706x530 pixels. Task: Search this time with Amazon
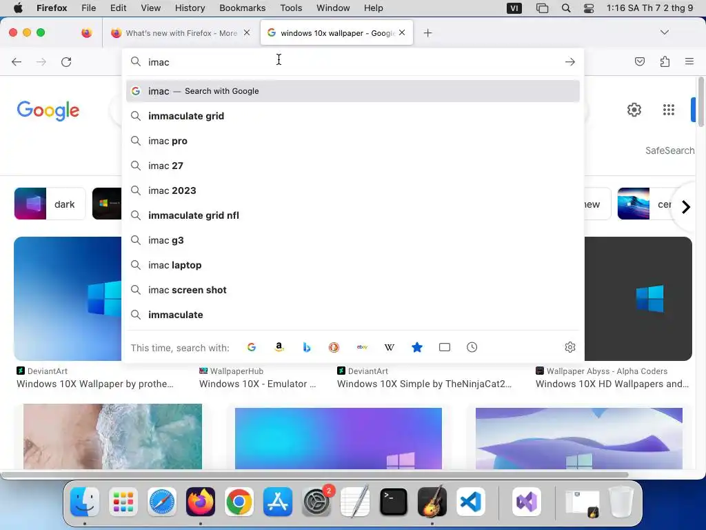point(279,347)
